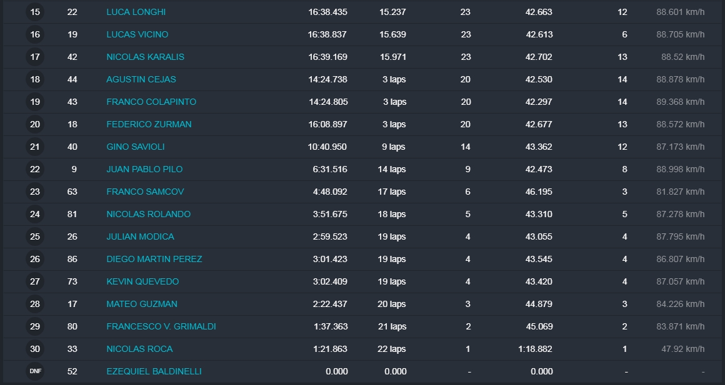This screenshot has height=385, width=725.
Task: Open FRANCO SAMCOV's results link
Action: tap(145, 192)
